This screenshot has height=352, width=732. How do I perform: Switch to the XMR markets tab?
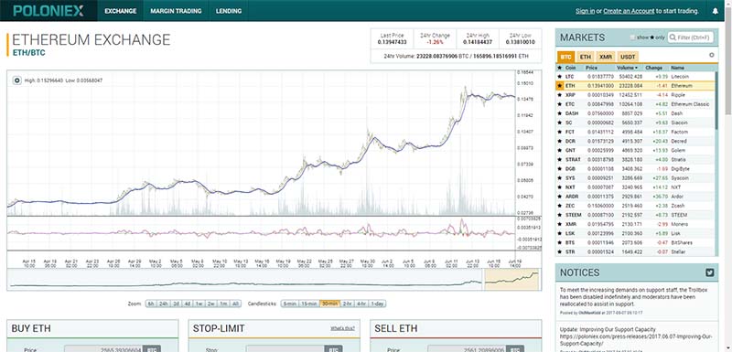pos(606,57)
